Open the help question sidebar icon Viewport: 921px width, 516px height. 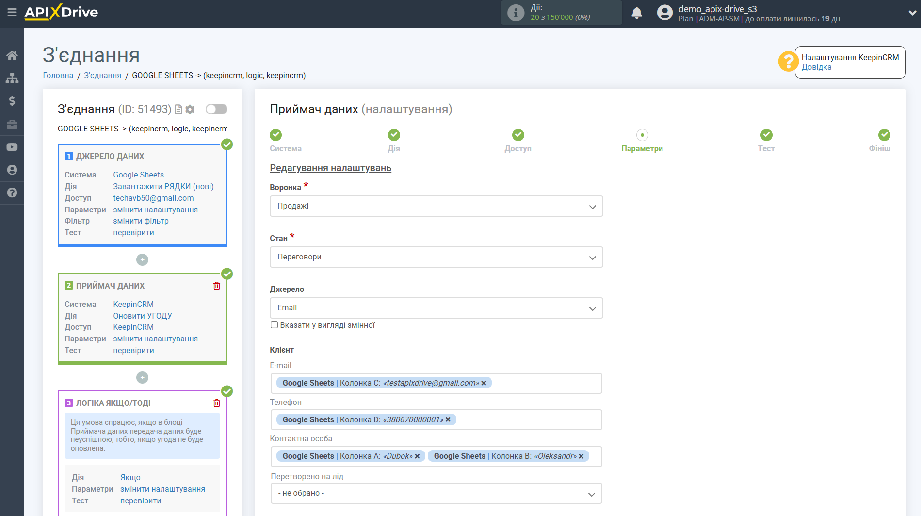pos(12,193)
